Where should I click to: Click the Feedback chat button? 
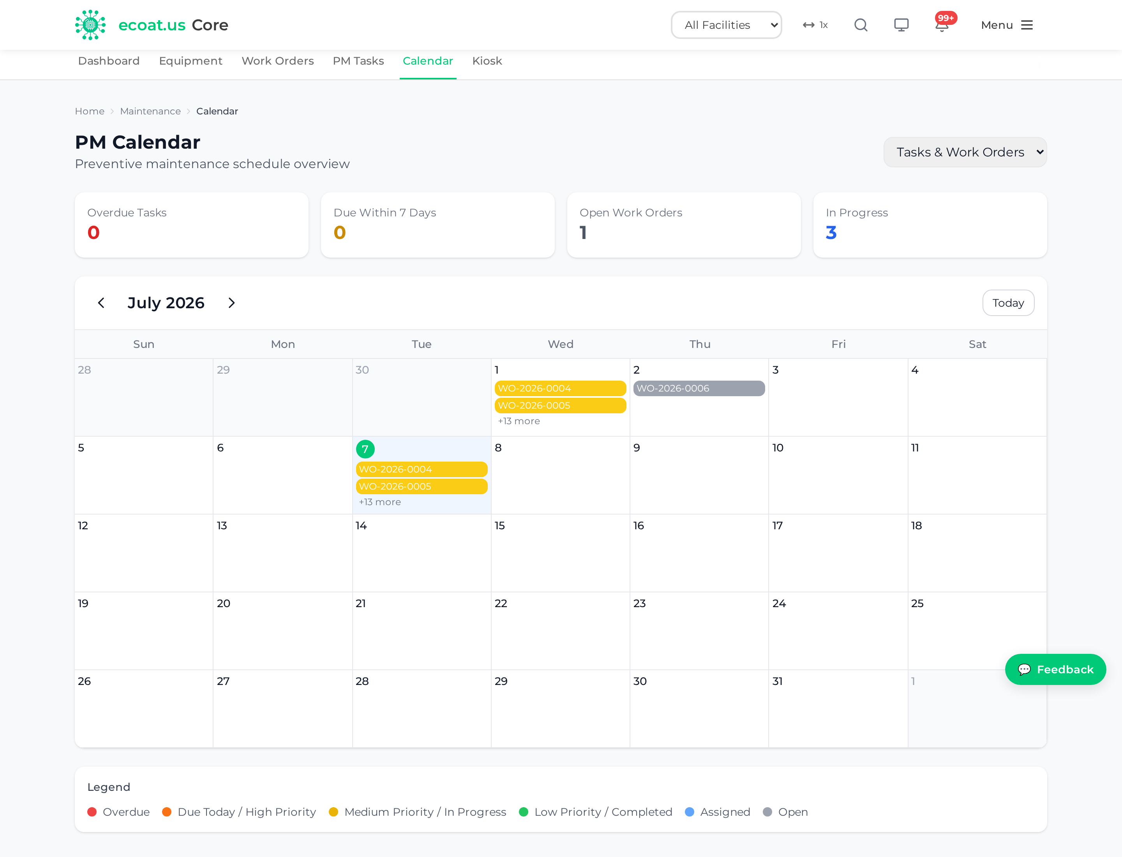[1055, 669]
